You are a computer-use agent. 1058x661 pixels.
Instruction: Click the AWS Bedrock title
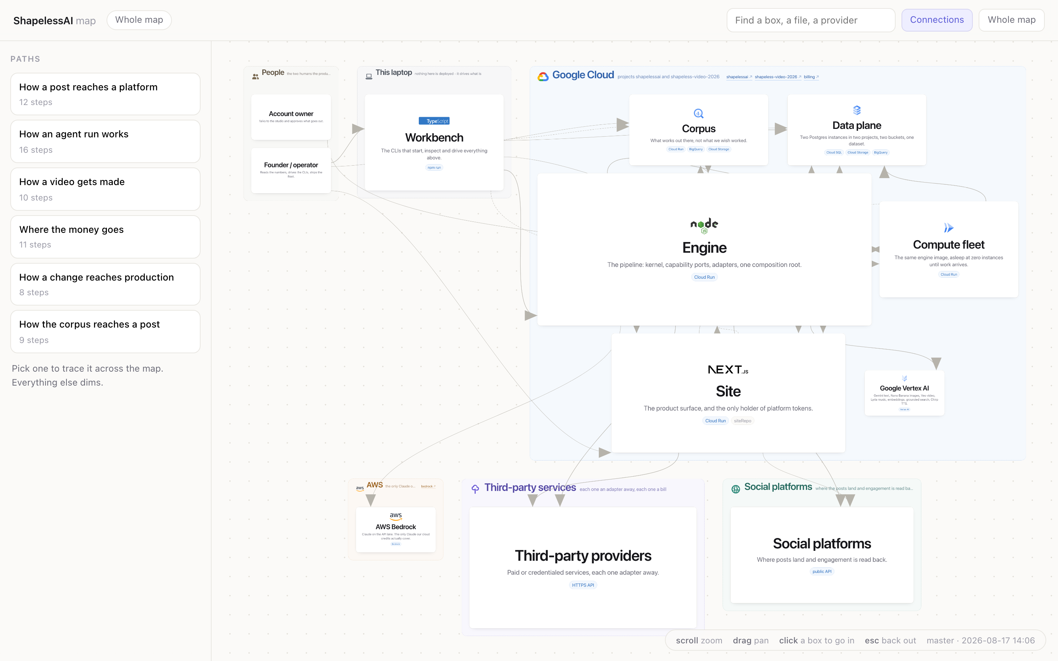point(396,527)
